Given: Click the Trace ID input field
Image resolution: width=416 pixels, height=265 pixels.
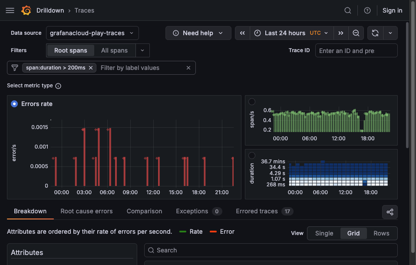Looking at the screenshot, I should coord(356,50).
